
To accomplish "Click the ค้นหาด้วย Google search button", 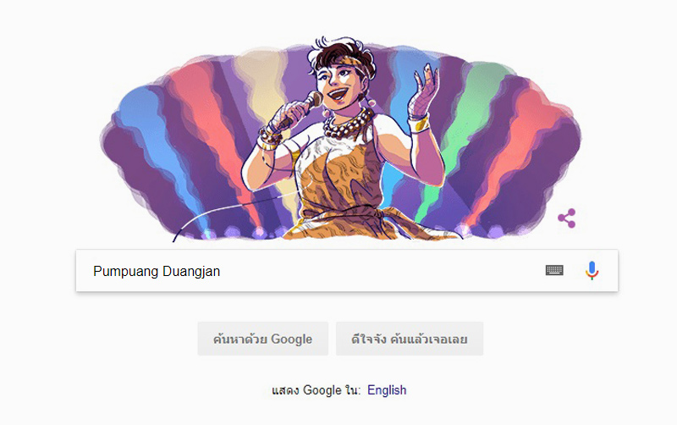I will 263,339.
